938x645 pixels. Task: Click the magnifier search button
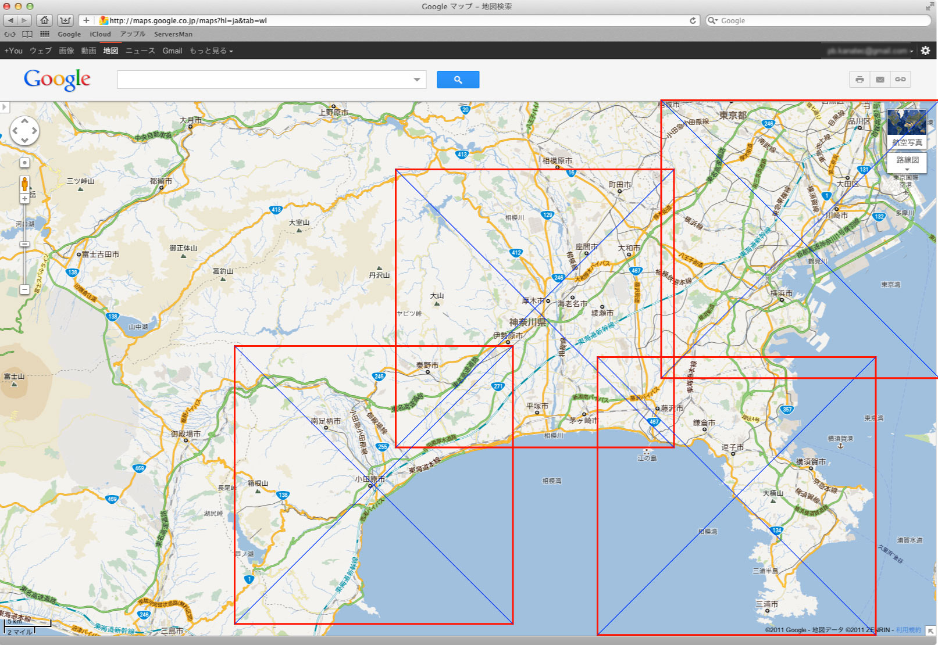point(458,80)
